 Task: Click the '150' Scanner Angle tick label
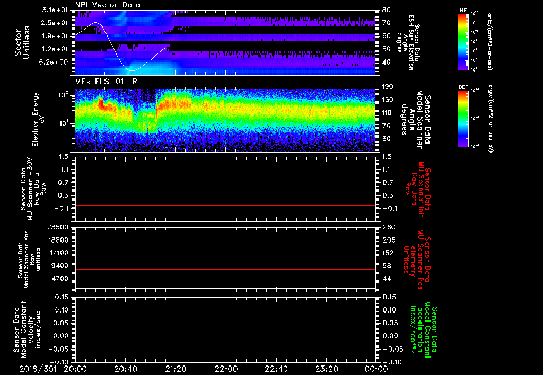[x=388, y=100]
